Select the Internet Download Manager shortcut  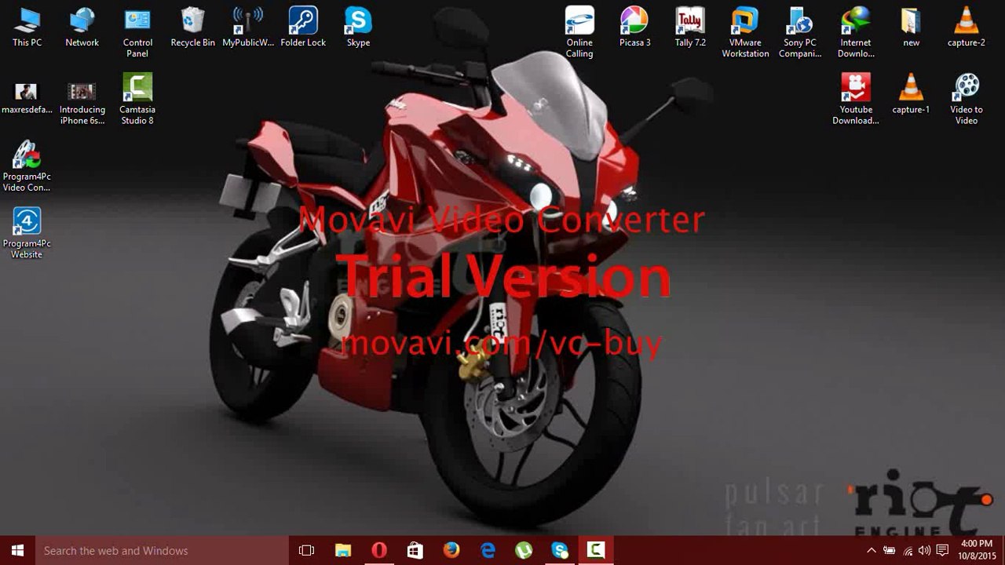tap(856, 33)
